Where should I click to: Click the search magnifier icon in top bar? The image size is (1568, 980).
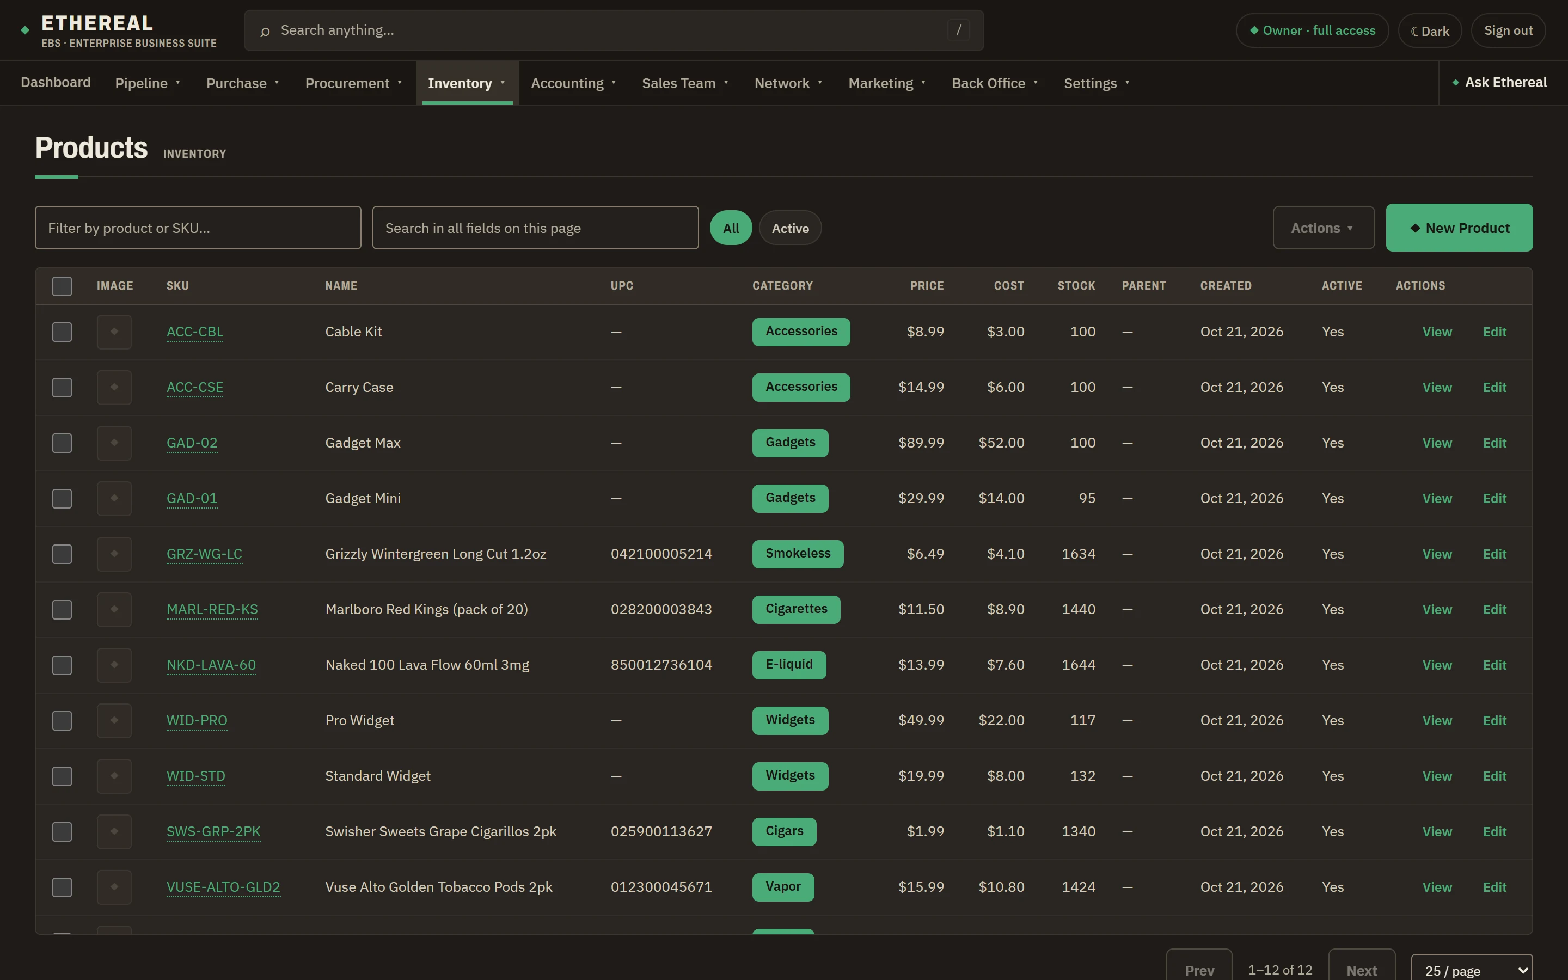[x=265, y=31]
